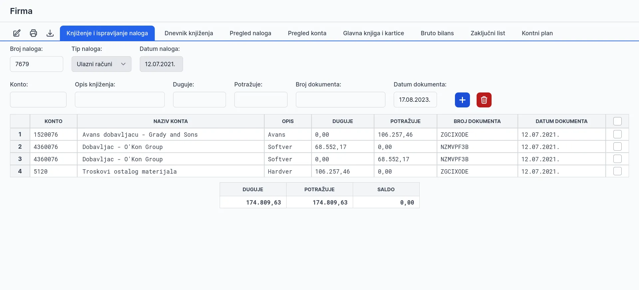Check the box for row 4 Hardver
This screenshot has height=290, width=639.
pyautogui.click(x=617, y=171)
